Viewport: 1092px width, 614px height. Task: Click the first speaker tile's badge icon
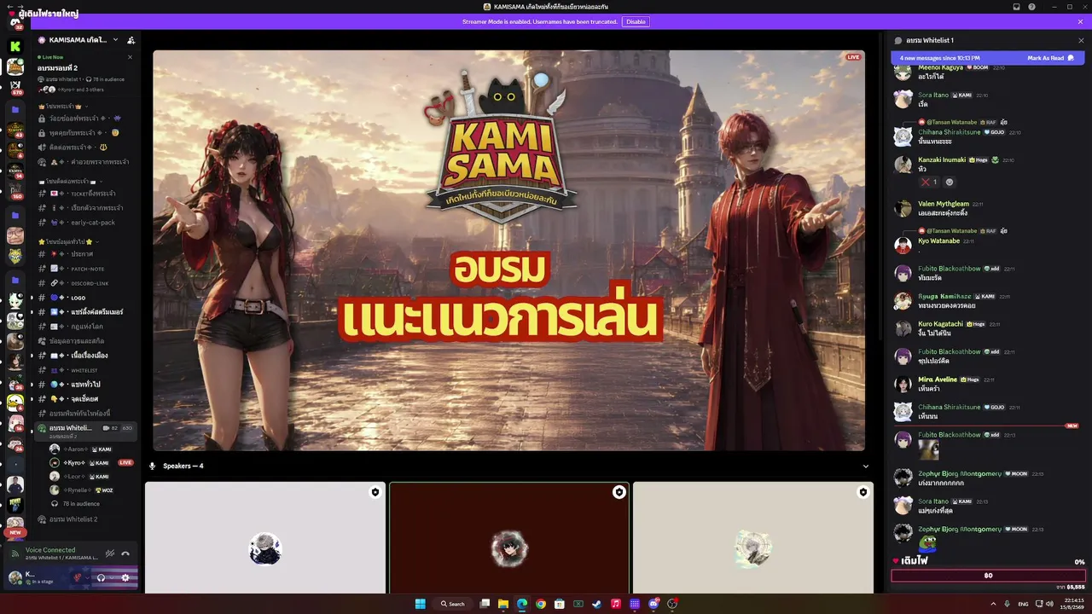[x=375, y=492]
